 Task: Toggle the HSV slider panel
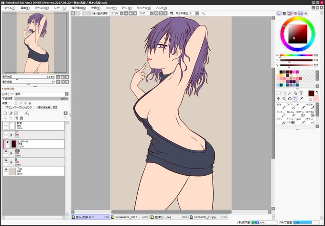[x=290, y=13]
